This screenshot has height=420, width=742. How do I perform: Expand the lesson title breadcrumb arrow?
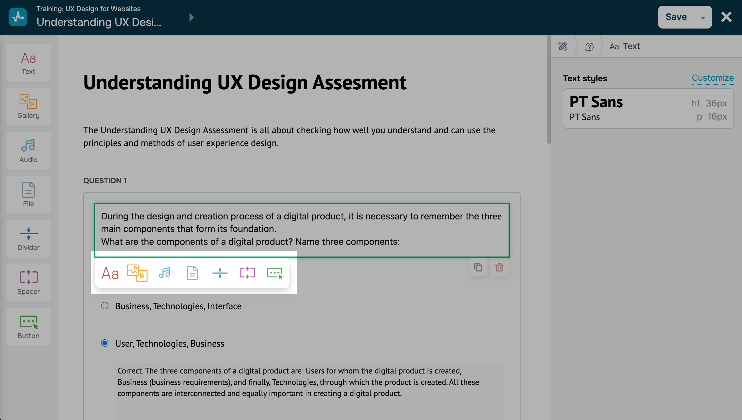[x=191, y=17]
